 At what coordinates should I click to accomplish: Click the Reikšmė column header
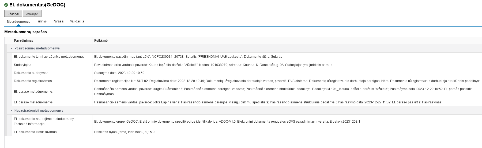(101, 41)
